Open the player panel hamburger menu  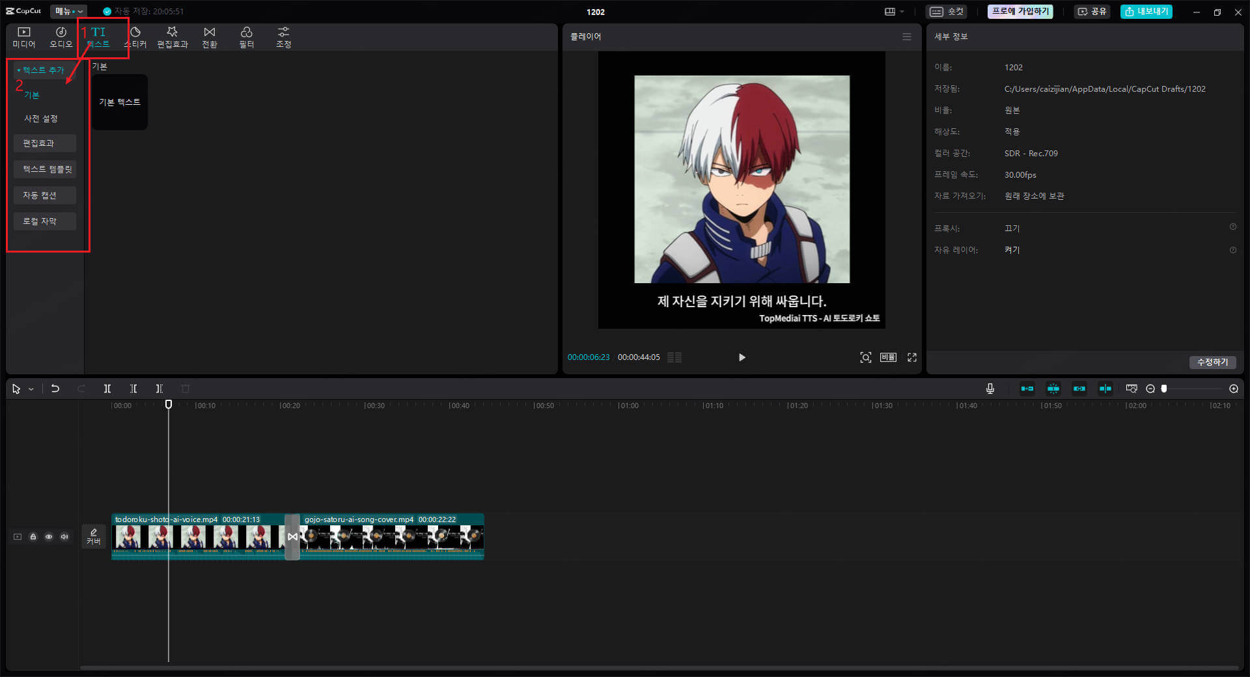[907, 36]
